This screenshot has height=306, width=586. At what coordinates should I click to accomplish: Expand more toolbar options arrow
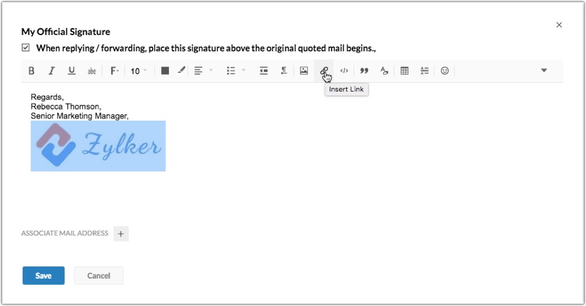544,71
